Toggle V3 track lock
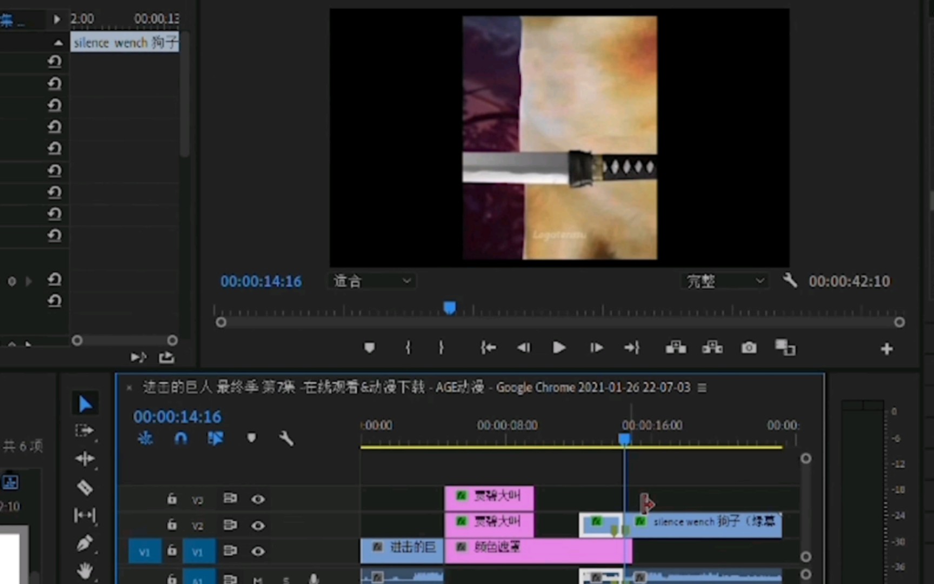The image size is (934, 584). tap(172, 499)
